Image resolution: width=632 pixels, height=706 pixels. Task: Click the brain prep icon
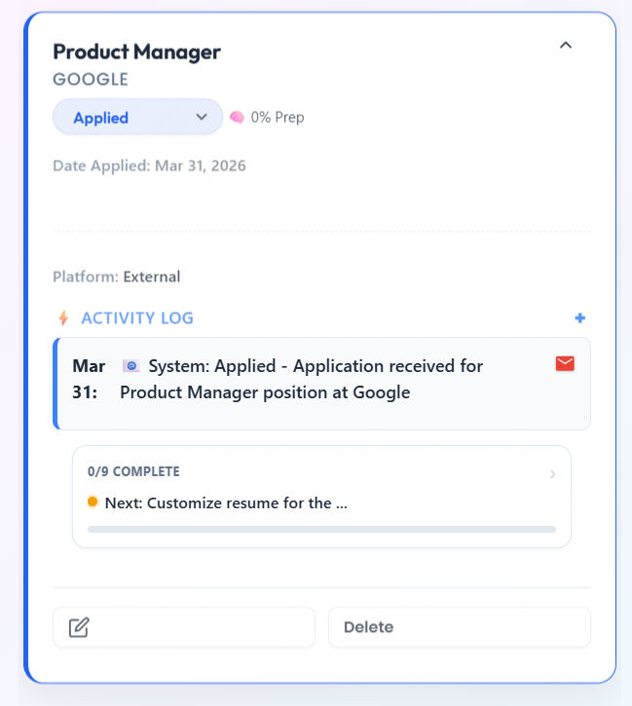coord(237,117)
